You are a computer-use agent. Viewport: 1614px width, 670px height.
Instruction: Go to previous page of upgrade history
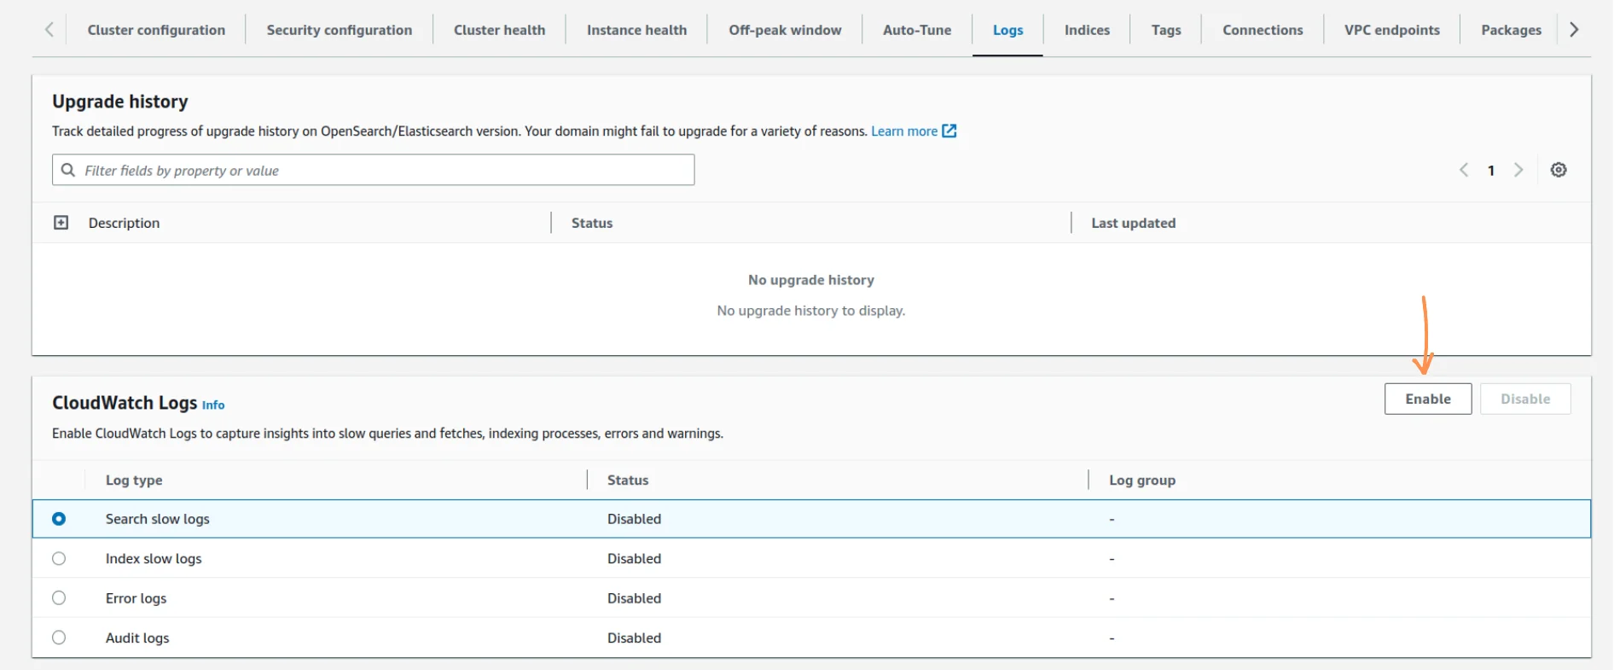tap(1464, 170)
